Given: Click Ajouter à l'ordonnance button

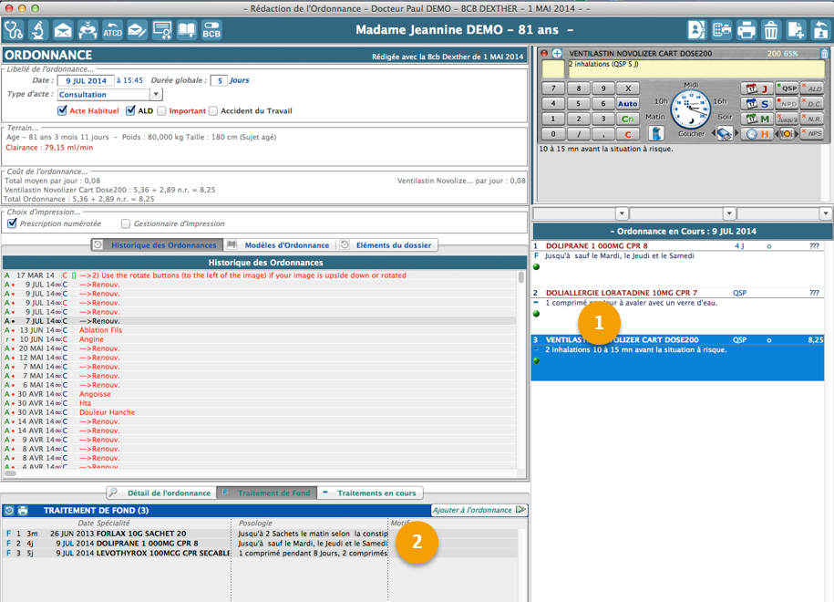Looking at the screenshot, I should tap(479, 510).
